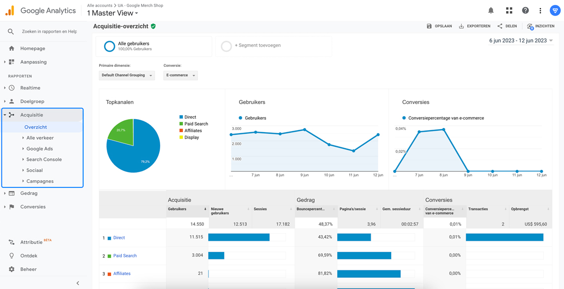
Task: Click Segment toevoegen button
Action: pyautogui.click(x=257, y=46)
